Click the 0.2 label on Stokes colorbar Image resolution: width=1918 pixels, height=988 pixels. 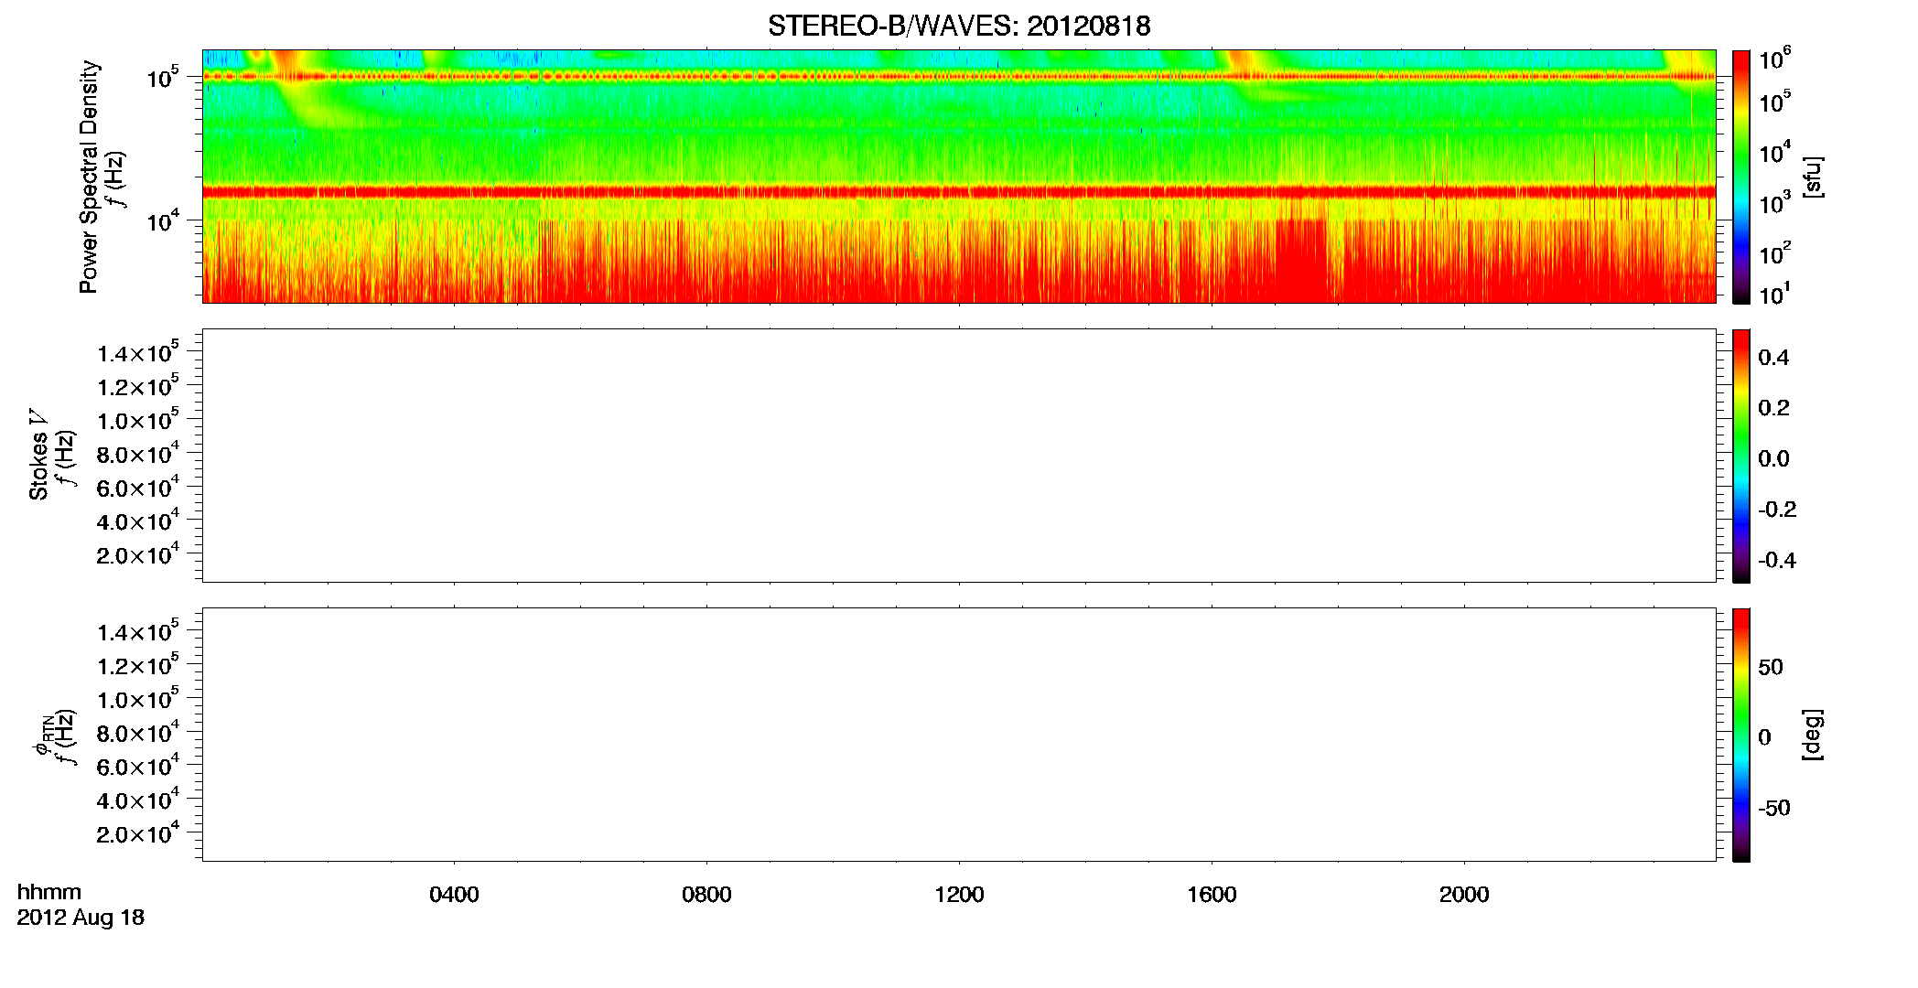coord(1773,408)
